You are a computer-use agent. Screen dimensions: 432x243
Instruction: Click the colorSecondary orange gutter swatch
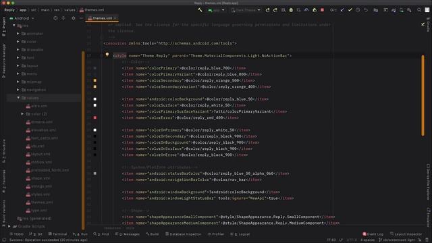[94, 80]
